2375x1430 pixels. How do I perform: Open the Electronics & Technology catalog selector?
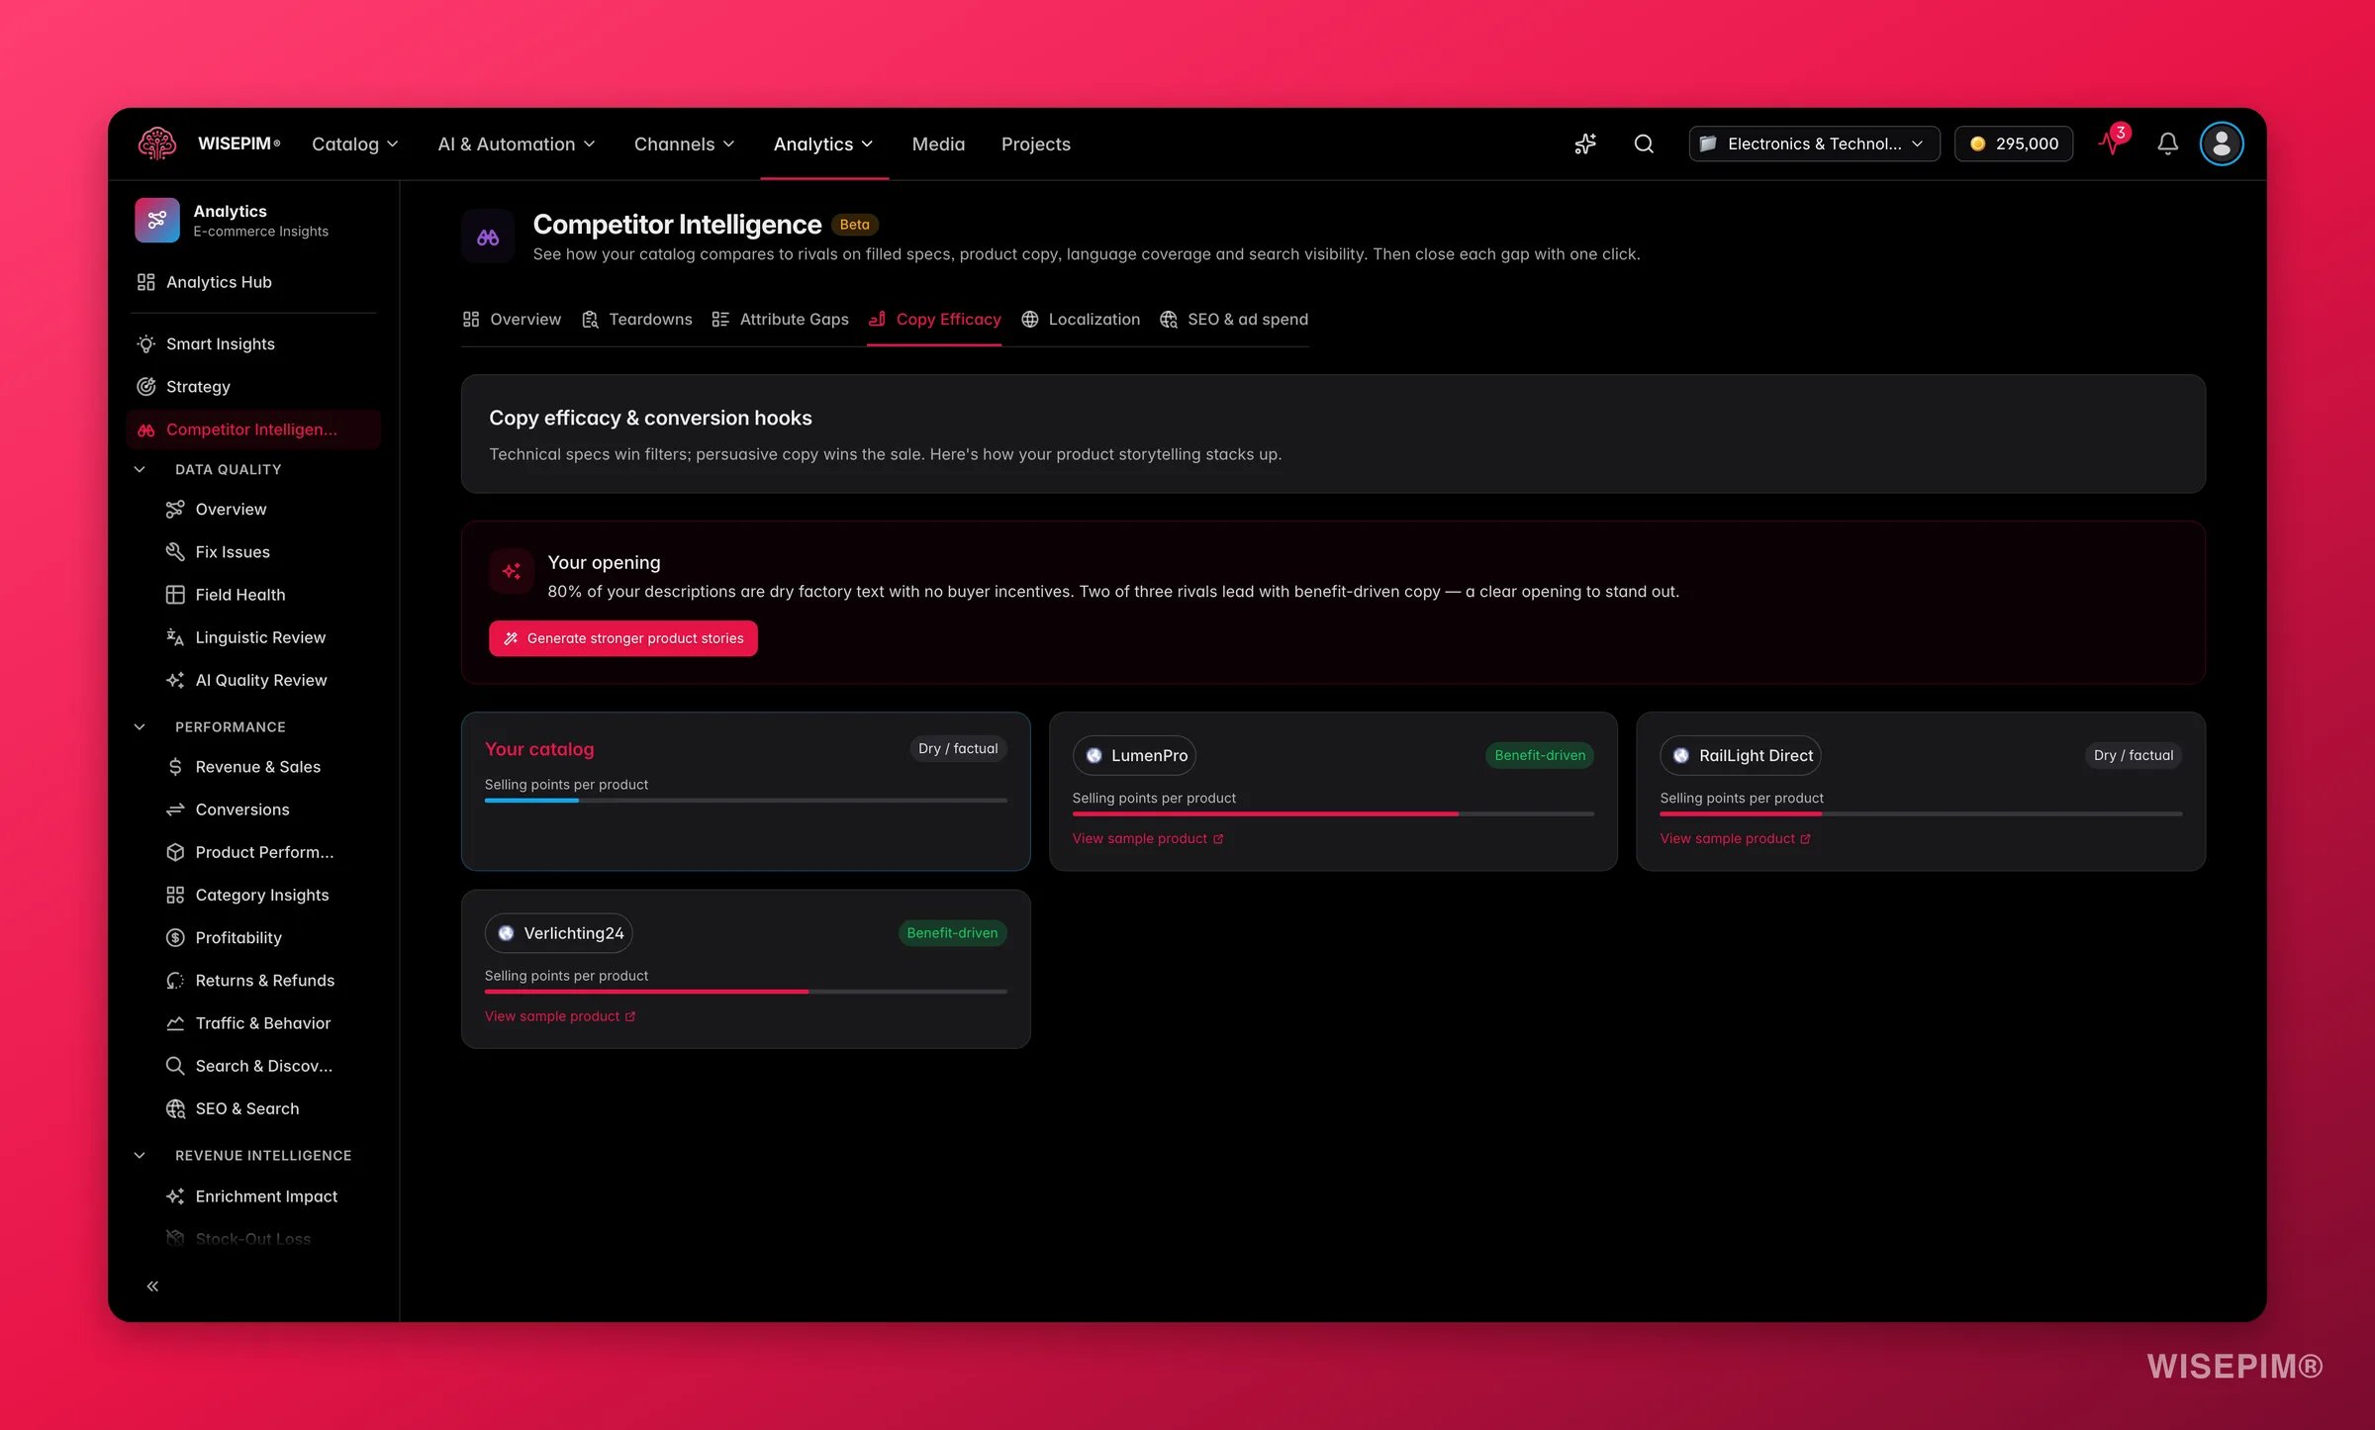(1813, 143)
